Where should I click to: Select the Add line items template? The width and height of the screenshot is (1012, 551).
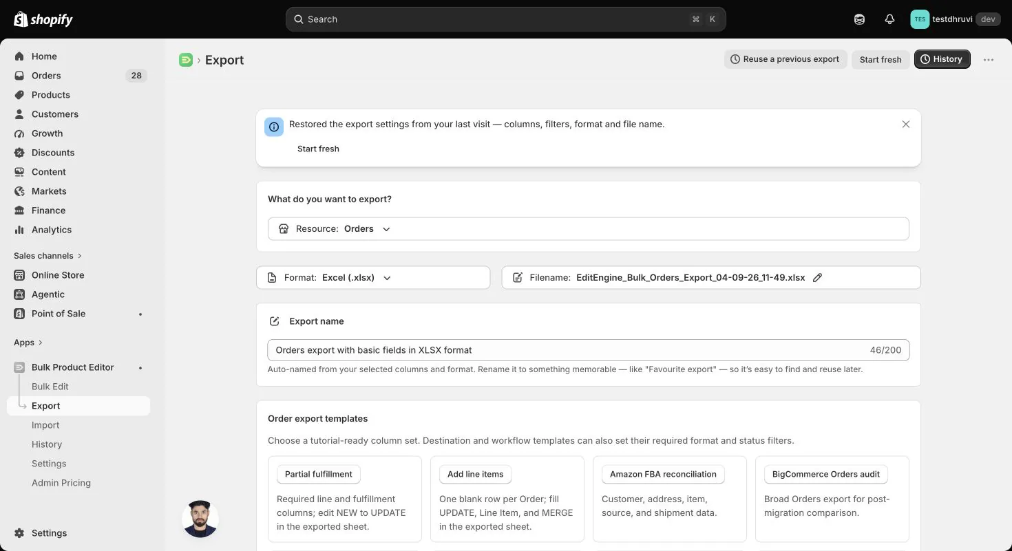(475, 474)
